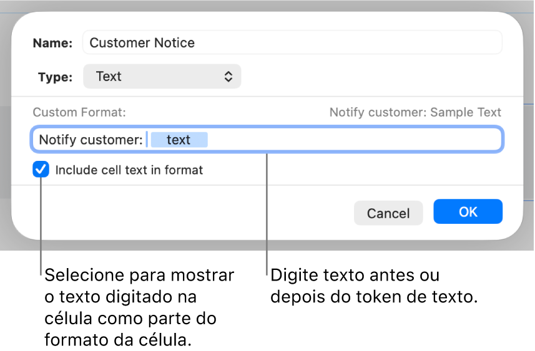The width and height of the screenshot is (535, 351).
Task: Click the Cancel button
Action: 388,213
